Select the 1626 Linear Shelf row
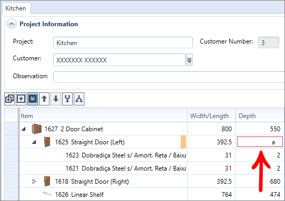The height and width of the screenshot is (201, 285). click(145, 195)
